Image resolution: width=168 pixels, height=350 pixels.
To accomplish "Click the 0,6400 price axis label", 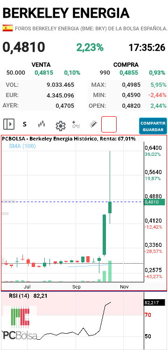I will [153, 148].
